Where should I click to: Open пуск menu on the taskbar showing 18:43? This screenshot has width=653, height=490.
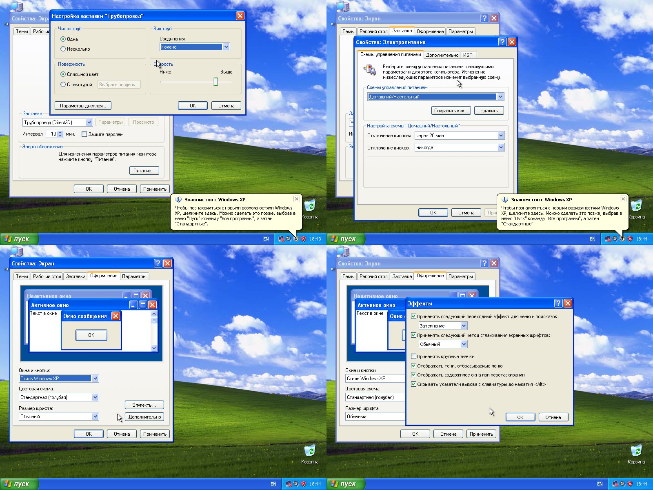pyautogui.click(x=19, y=239)
